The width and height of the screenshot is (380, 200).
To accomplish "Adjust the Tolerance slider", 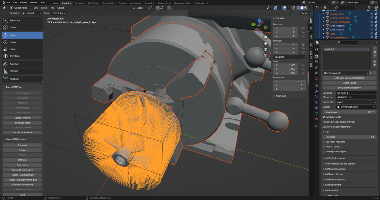I will 349,137.
